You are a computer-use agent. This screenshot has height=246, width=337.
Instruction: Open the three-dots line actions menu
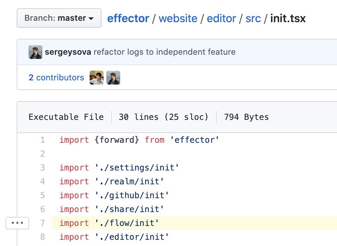[x=17, y=223]
